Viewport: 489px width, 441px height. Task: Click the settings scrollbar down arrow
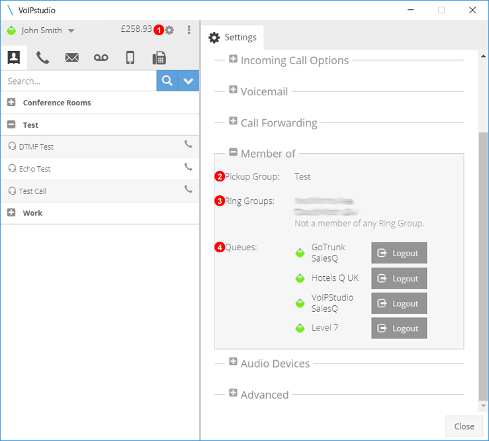click(483, 406)
